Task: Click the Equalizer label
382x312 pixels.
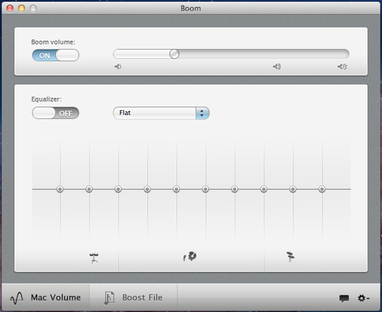Action: click(x=46, y=99)
